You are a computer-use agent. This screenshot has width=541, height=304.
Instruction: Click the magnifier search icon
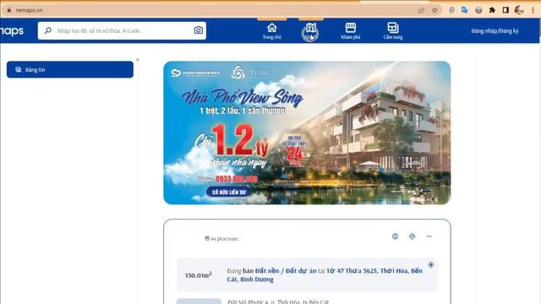[48, 30]
